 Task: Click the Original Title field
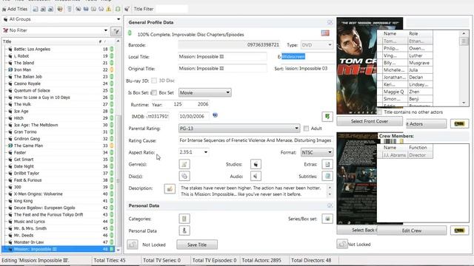click(222, 69)
